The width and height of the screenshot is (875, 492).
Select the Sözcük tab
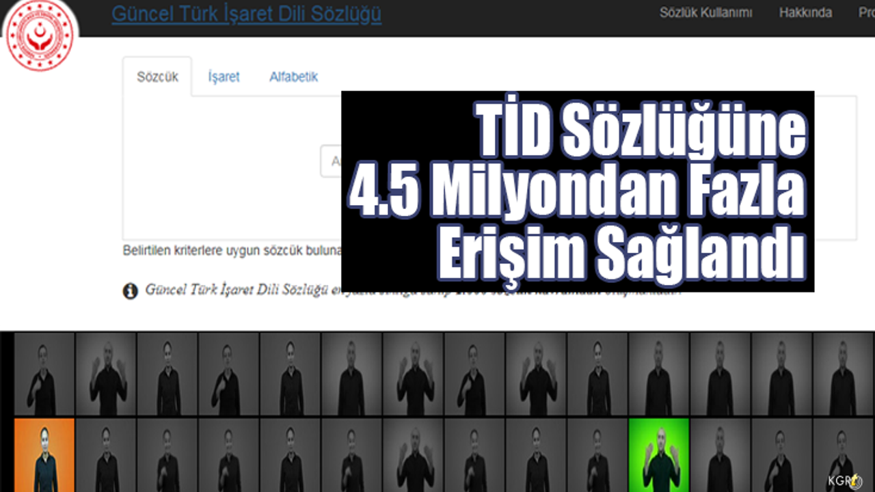point(157,77)
